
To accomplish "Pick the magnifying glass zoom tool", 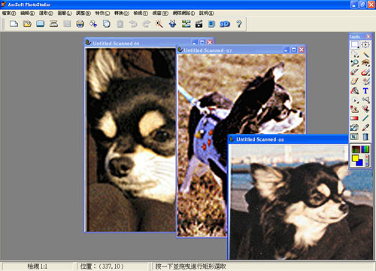I will coord(354,63).
